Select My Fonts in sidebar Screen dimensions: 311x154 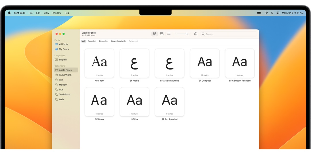66,49
